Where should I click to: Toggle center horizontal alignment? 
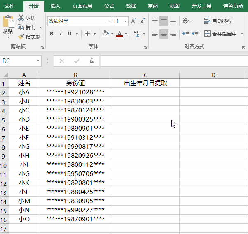[164, 34]
